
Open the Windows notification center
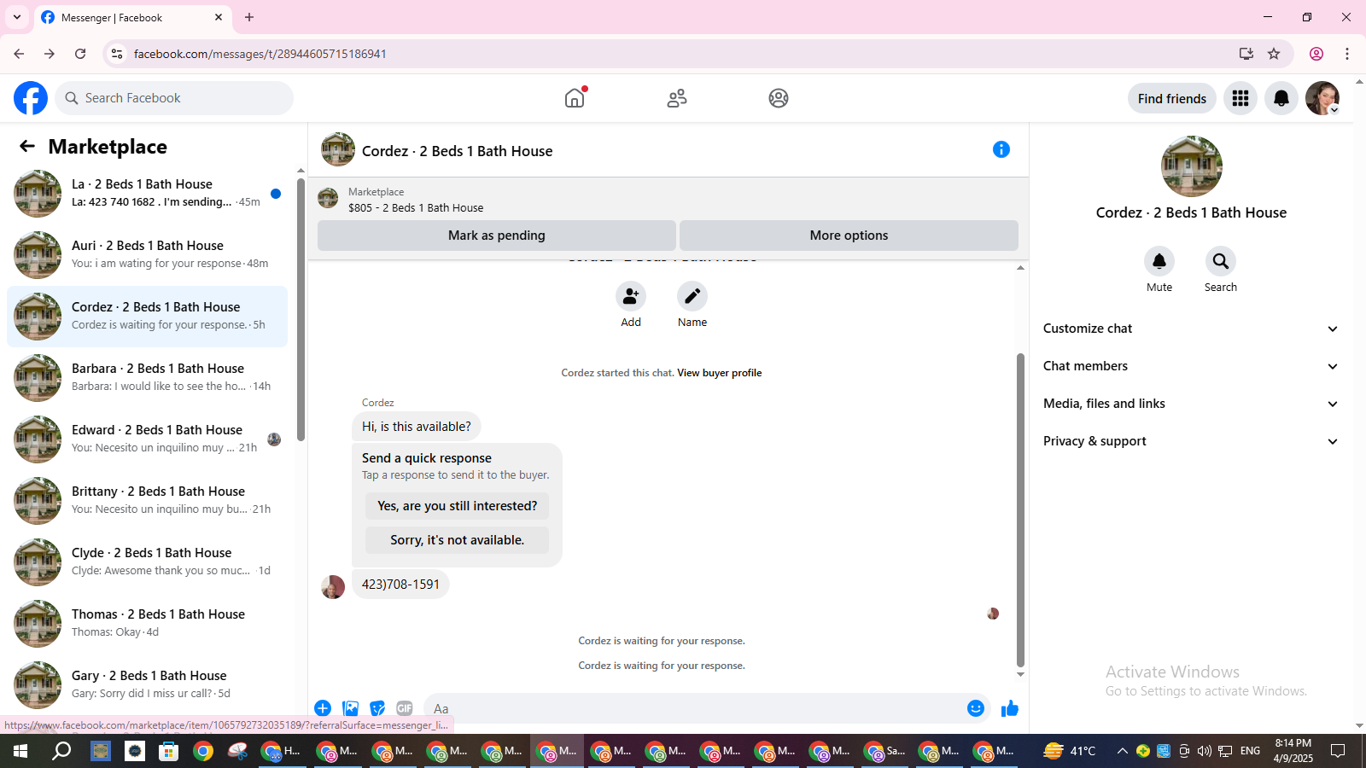click(1338, 751)
